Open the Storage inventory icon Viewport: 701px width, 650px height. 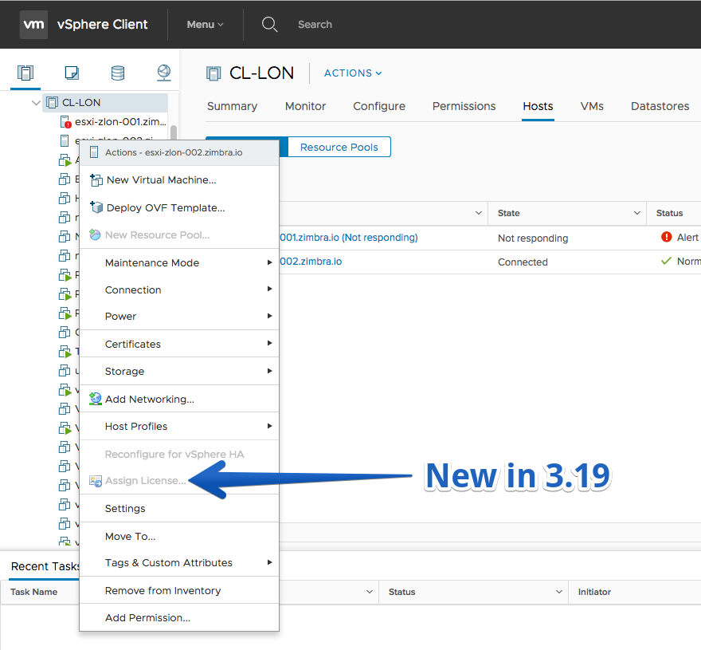pyautogui.click(x=118, y=73)
